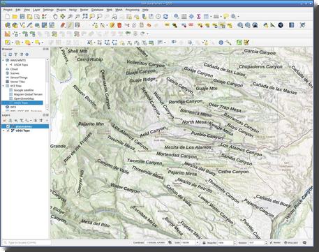319x252 pixels.
Task: Expand the USDA Topo WMS connection
Action: pos(7,65)
